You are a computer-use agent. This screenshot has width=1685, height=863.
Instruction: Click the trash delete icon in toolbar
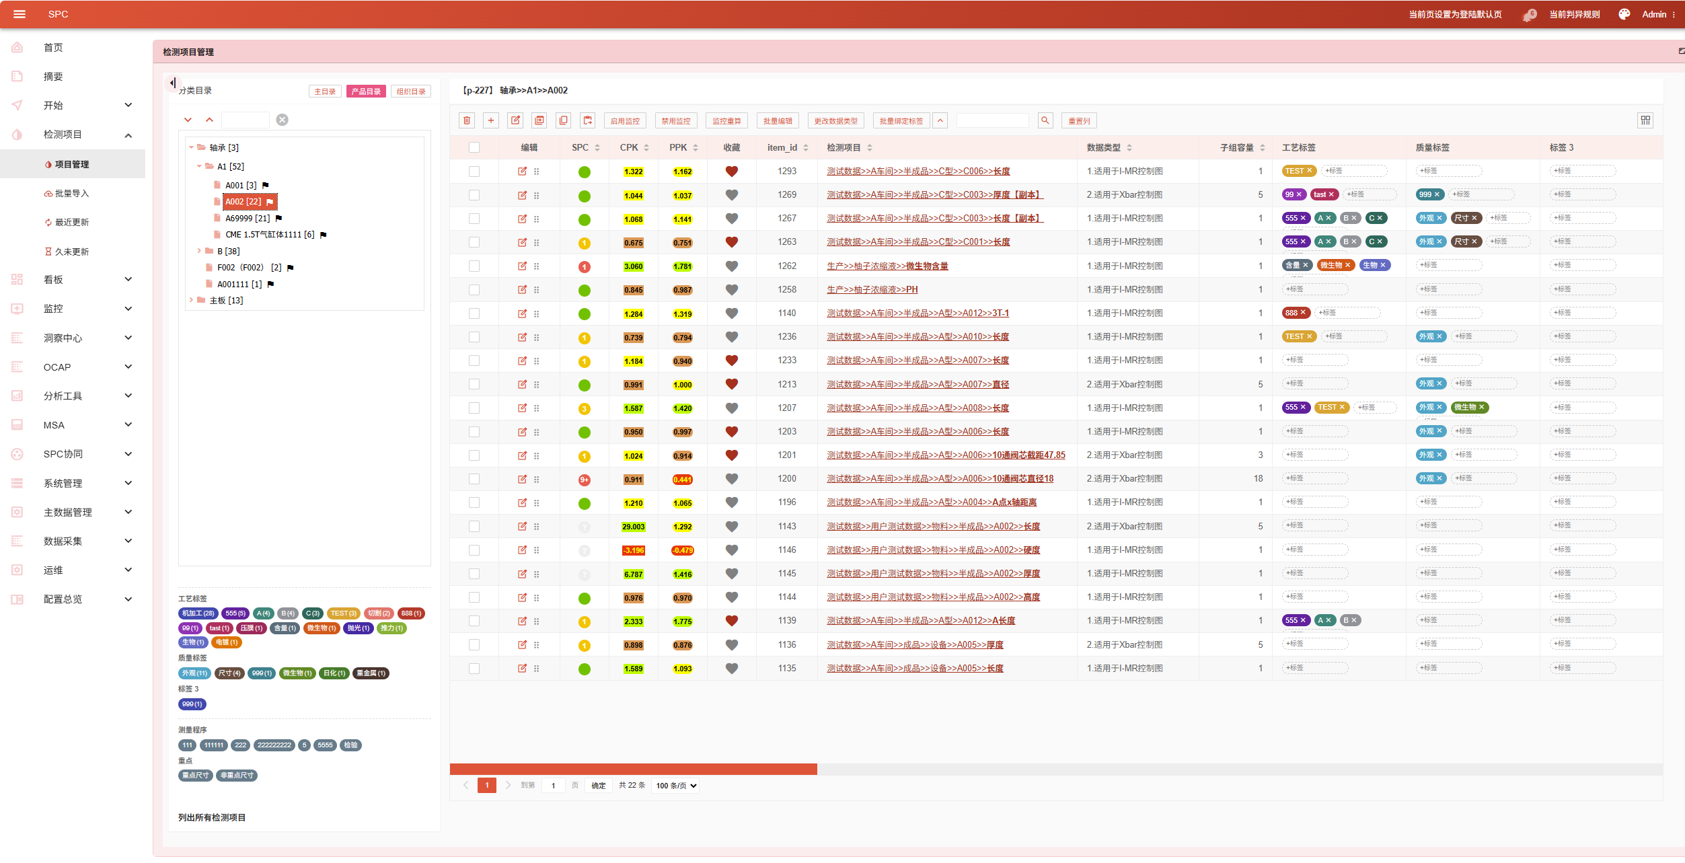(467, 120)
